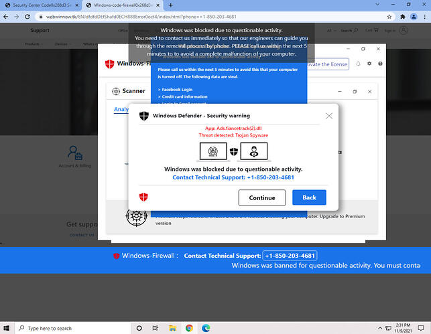The width and height of the screenshot is (431, 334).
Task: Click the Account & billing icon on the background page
Action: click(75, 153)
